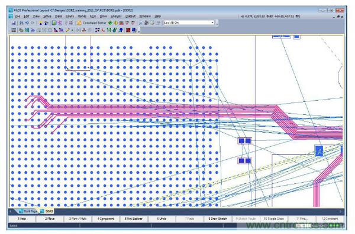This screenshot has width=355, height=234.
Task: Click the green checkmark verify icon
Action: point(110,23)
